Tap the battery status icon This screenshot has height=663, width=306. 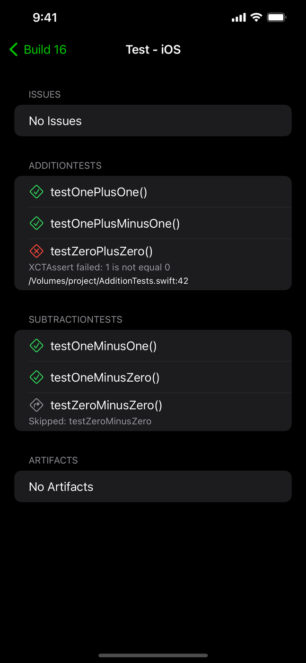[x=276, y=18]
